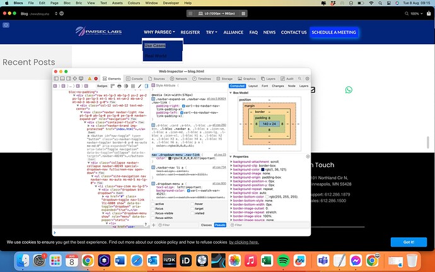The image size is (435, 272).
Task: Toggle the :visited pseudo-class checkbox
Action: point(193,213)
